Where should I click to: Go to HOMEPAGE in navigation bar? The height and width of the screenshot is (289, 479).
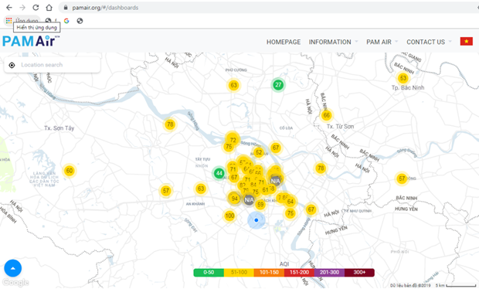click(284, 42)
